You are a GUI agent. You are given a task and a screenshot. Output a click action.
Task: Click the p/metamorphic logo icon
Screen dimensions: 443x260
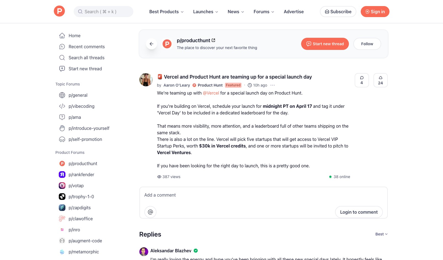62,252
